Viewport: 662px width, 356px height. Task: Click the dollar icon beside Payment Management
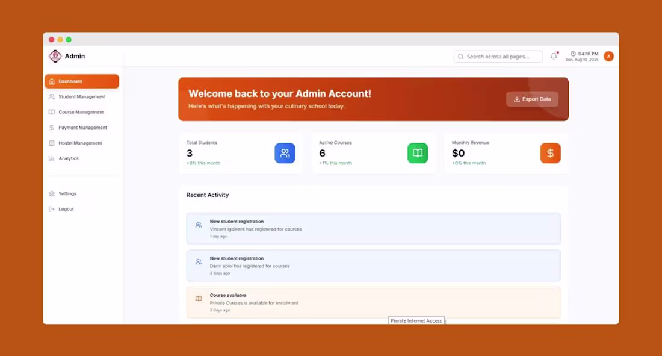(52, 128)
